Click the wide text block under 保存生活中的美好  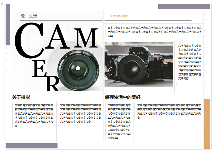pyautogui.click(x=169, y=111)
